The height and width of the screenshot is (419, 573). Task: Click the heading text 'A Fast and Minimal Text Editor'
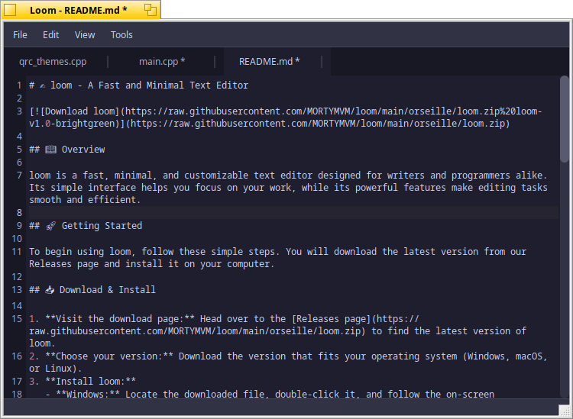pyautogui.click(x=168, y=85)
